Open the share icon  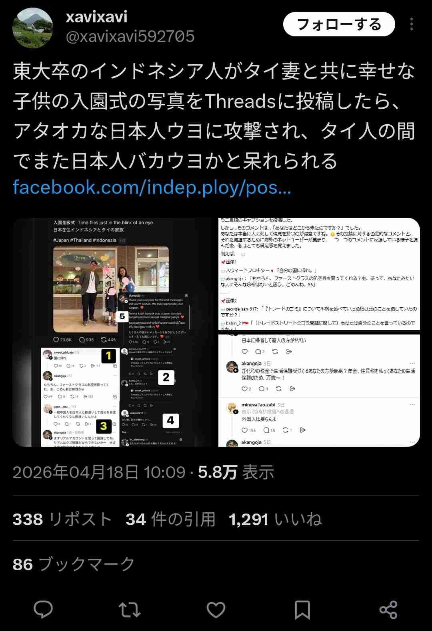click(x=388, y=610)
